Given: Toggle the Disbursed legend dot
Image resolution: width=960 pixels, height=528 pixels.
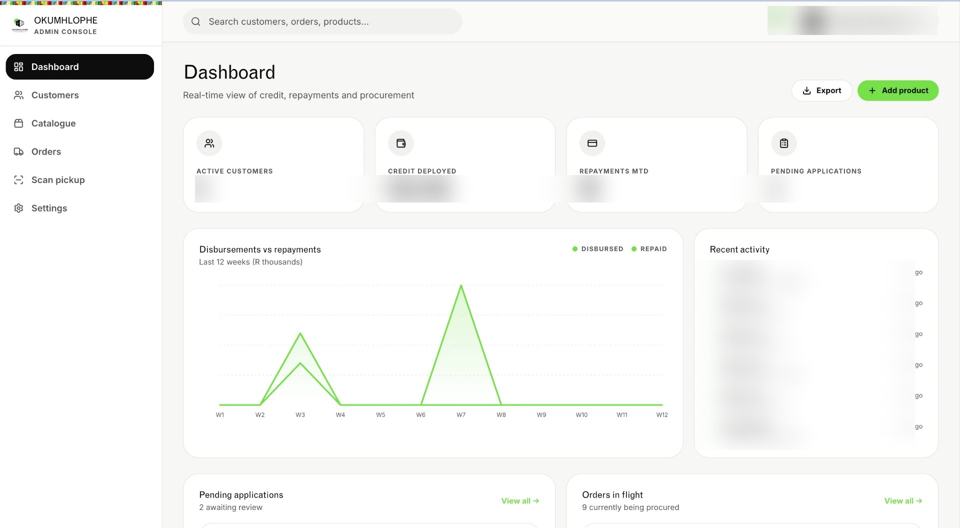Looking at the screenshot, I should tap(575, 248).
